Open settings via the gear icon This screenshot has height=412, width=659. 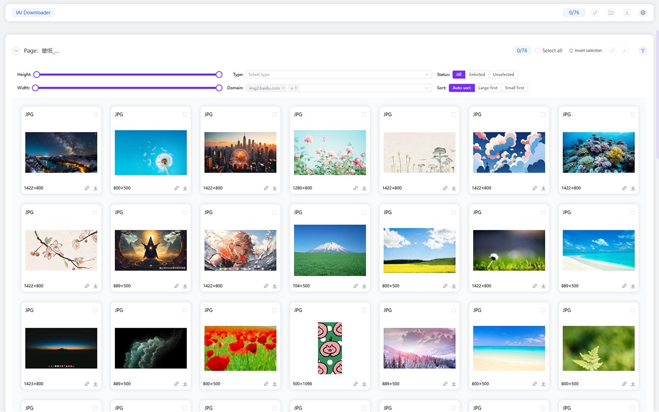coord(643,13)
